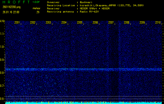Viewport: 164px width, 104px height.
Task: Click the 1.1 kHz frequency label
Action: pyautogui.click(x=2, y=34)
